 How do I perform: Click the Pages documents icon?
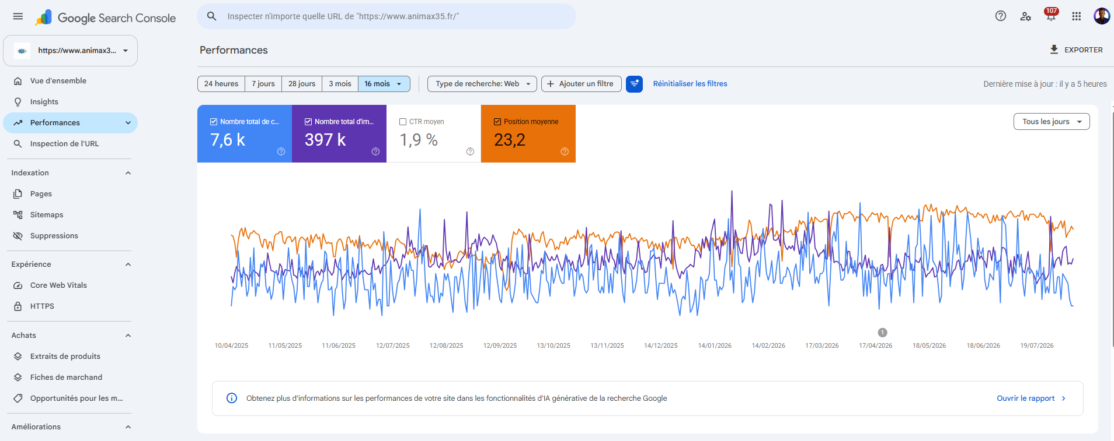pos(18,194)
